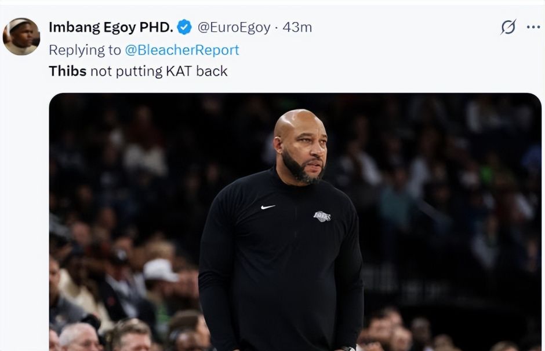Click the gray-haired spectator at the photo bottom
The image size is (545, 351).
(x=79, y=337)
